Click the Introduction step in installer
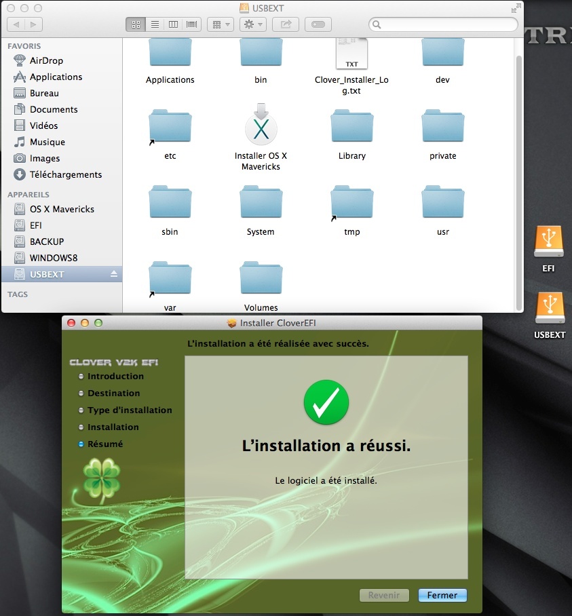The height and width of the screenshot is (616, 572). click(x=111, y=377)
